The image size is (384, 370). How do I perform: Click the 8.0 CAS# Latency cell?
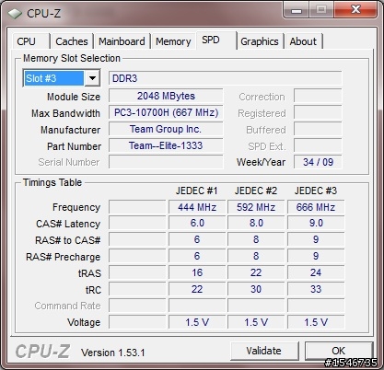(256, 223)
